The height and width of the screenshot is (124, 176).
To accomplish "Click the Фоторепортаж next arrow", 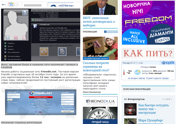I will pyautogui.click(x=171, y=99).
